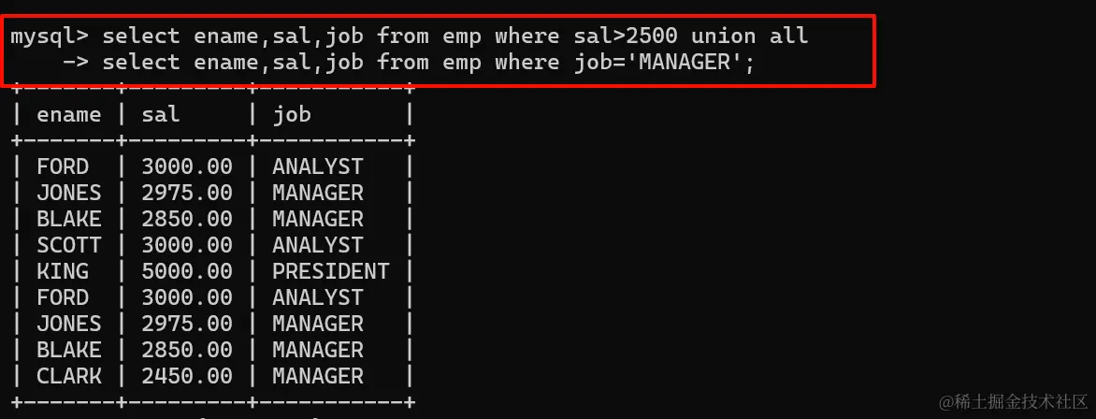The width and height of the screenshot is (1096, 419).
Task: Click the PRESIDENT job cell
Action: pyautogui.click(x=331, y=271)
